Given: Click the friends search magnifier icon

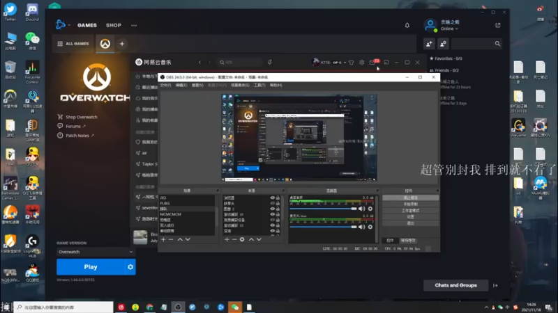Looking at the screenshot, I should tap(497, 44).
